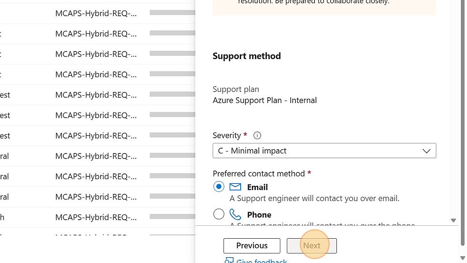Open the Severity dropdown
This screenshot has height=263, width=467.
pos(325,151)
